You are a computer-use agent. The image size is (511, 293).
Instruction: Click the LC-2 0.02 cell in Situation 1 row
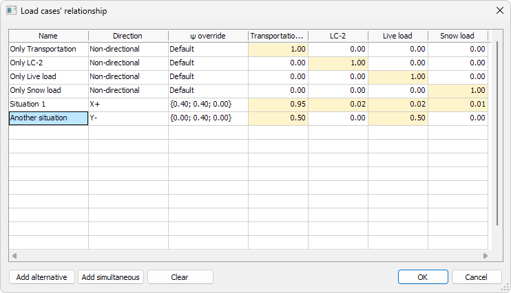338,104
